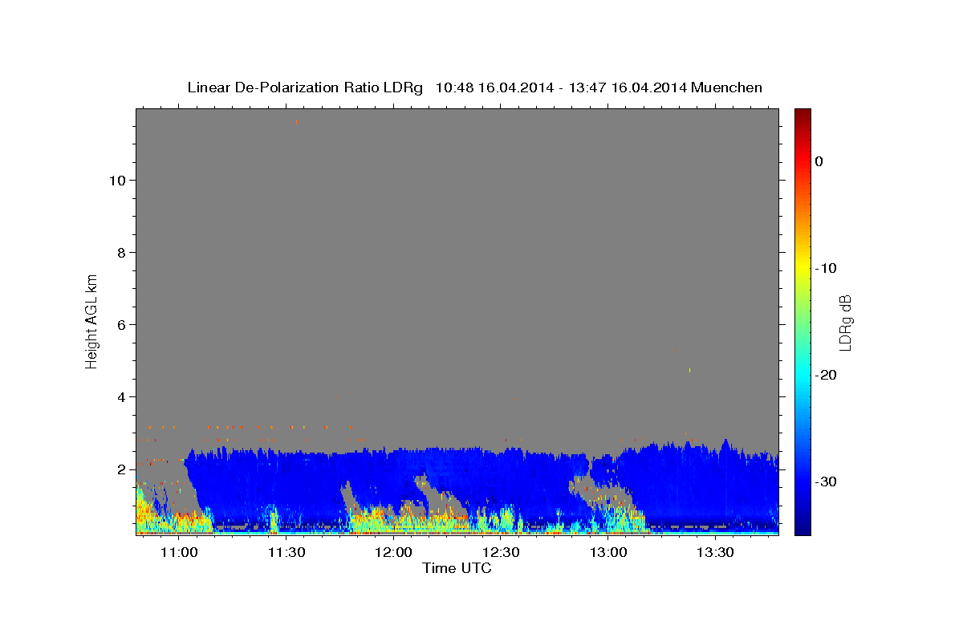Click the '13:30' time axis label
Image resolution: width=963 pixels, height=642 pixels.
tap(715, 552)
